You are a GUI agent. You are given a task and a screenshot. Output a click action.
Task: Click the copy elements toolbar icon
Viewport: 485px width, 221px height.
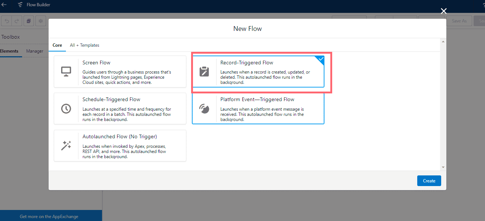(x=28, y=21)
